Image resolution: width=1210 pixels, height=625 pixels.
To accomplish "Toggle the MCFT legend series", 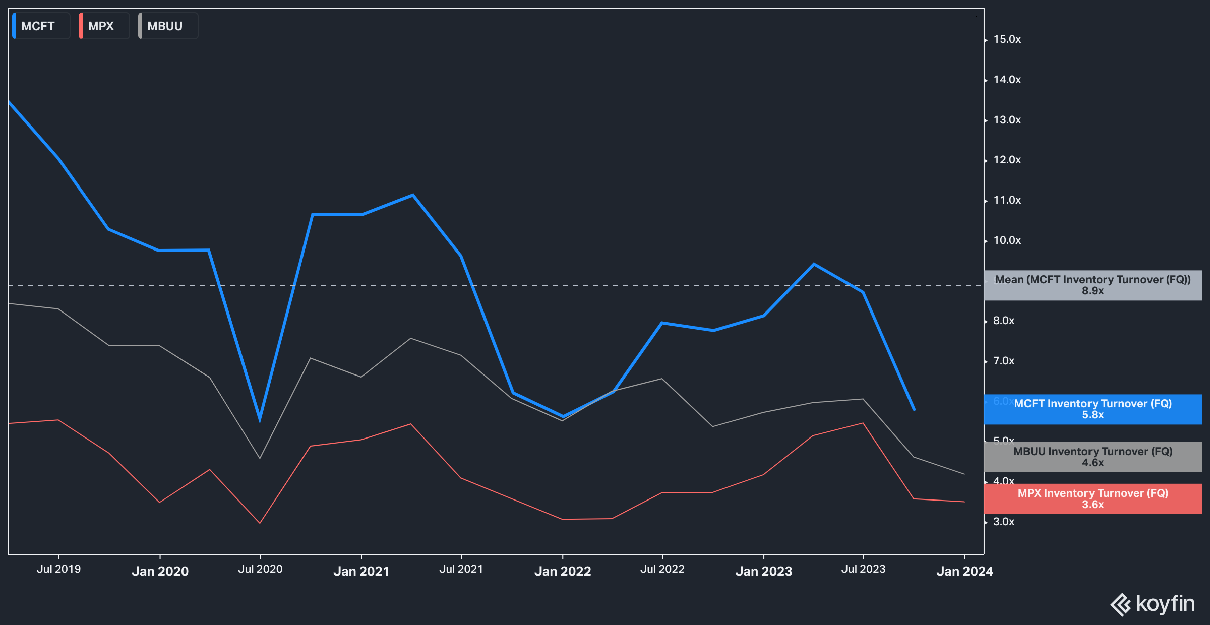I will [x=38, y=26].
